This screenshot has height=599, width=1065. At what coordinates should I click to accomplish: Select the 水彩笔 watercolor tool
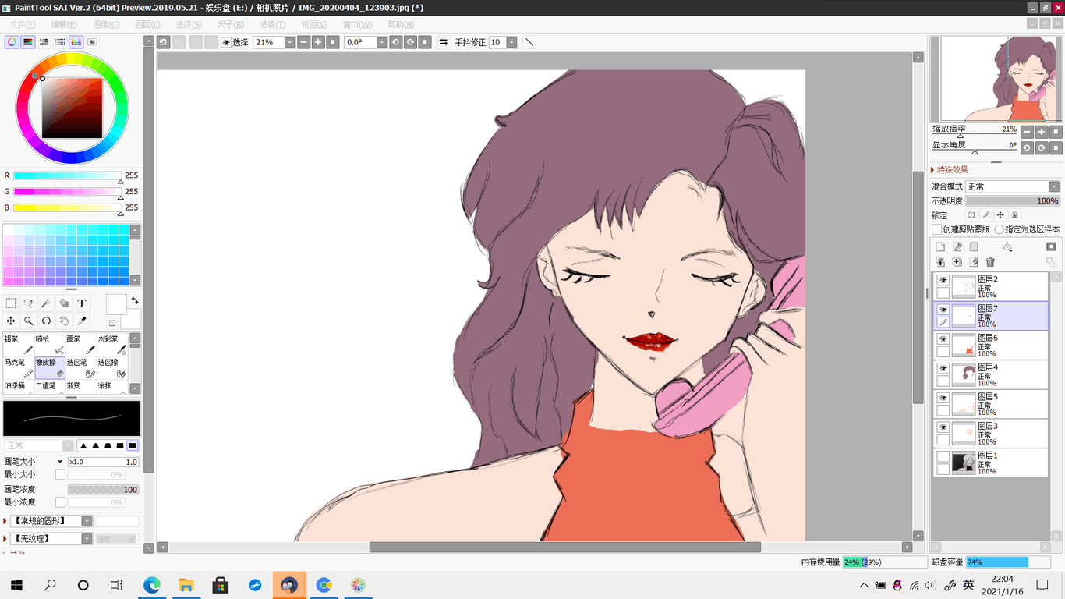pyautogui.click(x=112, y=345)
